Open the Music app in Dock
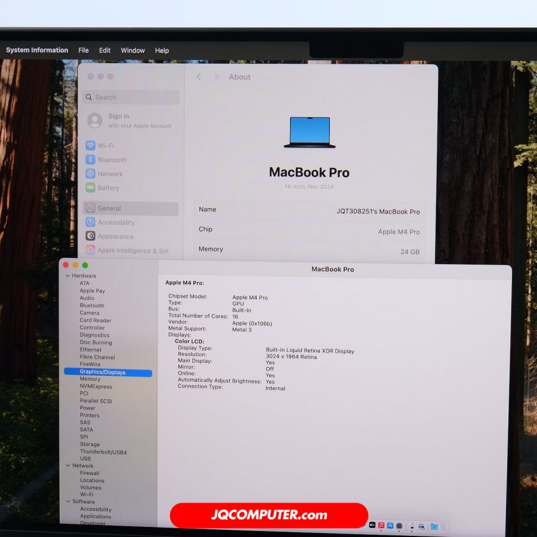The image size is (537, 537). point(381,525)
